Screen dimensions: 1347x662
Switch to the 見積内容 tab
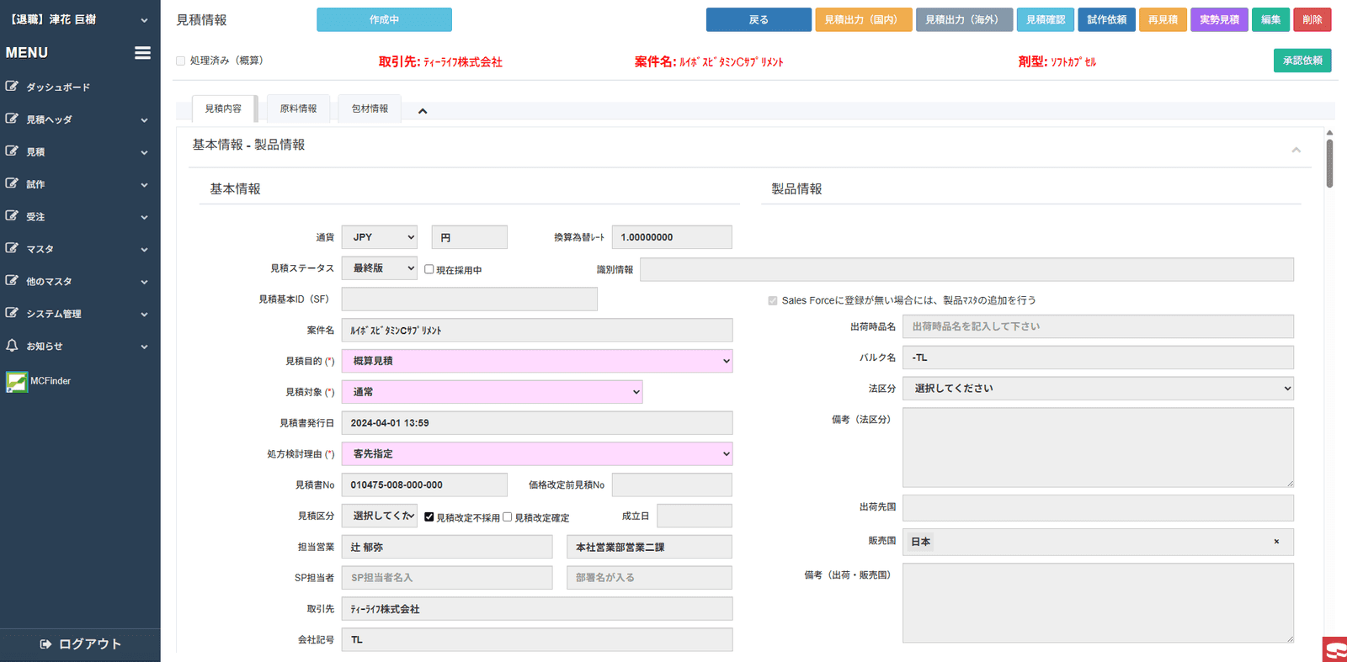(x=223, y=109)
